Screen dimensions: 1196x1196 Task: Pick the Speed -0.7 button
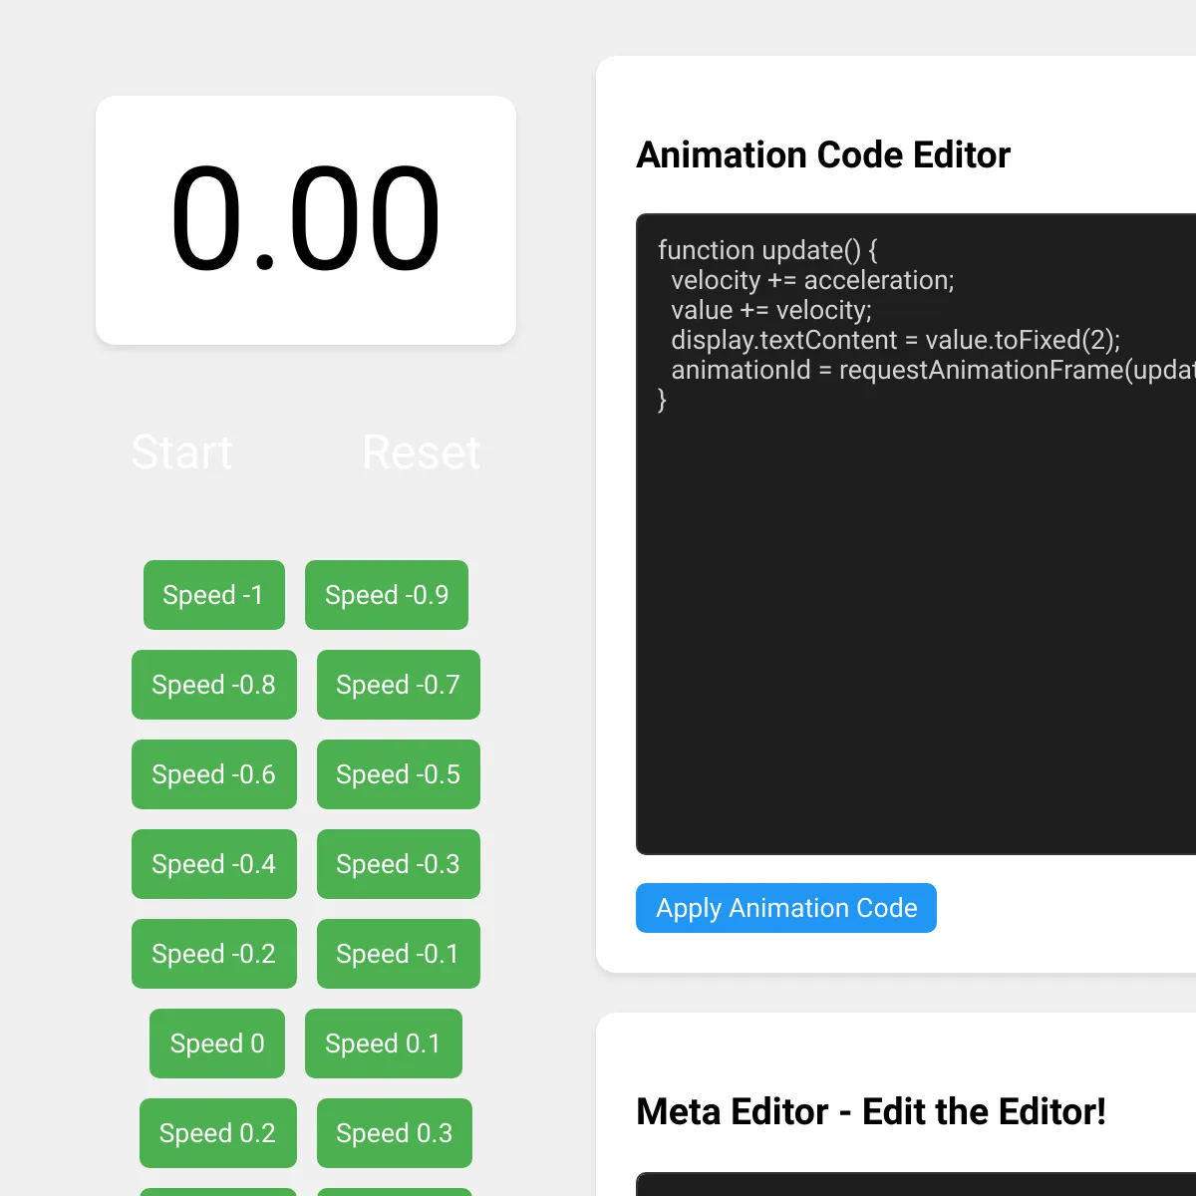[x=399, y=685]
